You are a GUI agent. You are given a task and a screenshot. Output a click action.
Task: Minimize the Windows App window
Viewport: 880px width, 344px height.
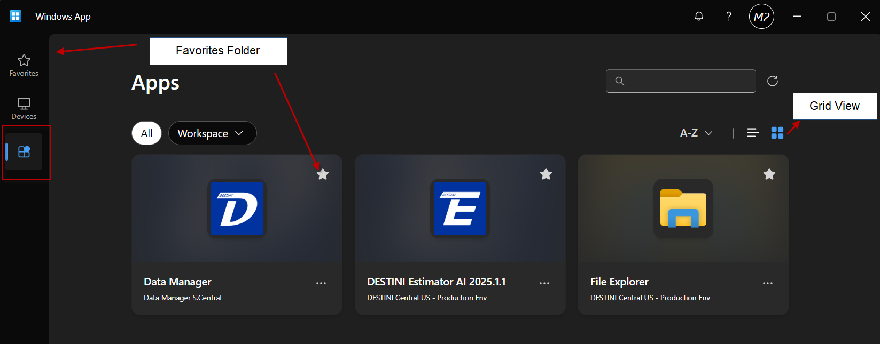tap(797, 17)
